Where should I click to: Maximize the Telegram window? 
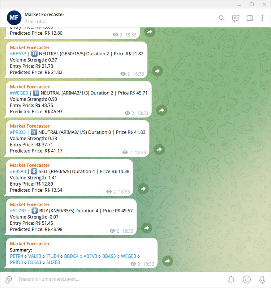pos(252,4)
